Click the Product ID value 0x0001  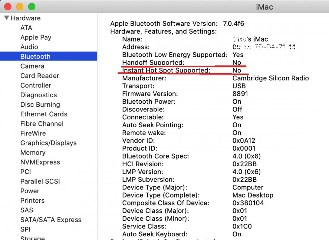244,148
